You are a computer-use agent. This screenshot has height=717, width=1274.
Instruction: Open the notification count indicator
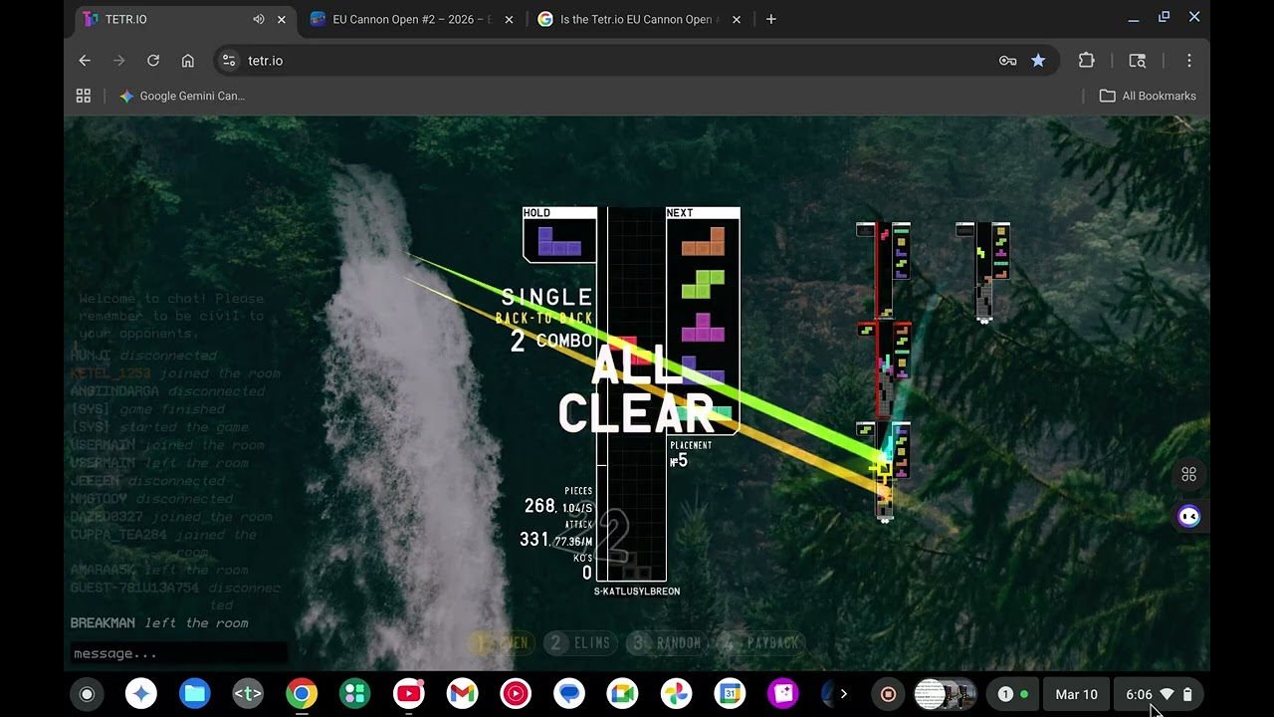tap(1013, 694)
